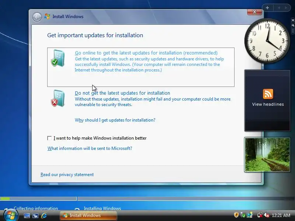Click Switch between windows quick launch icon
This screenshot has width=295, height=221.
pyautogui.click(x=35, y=215)
